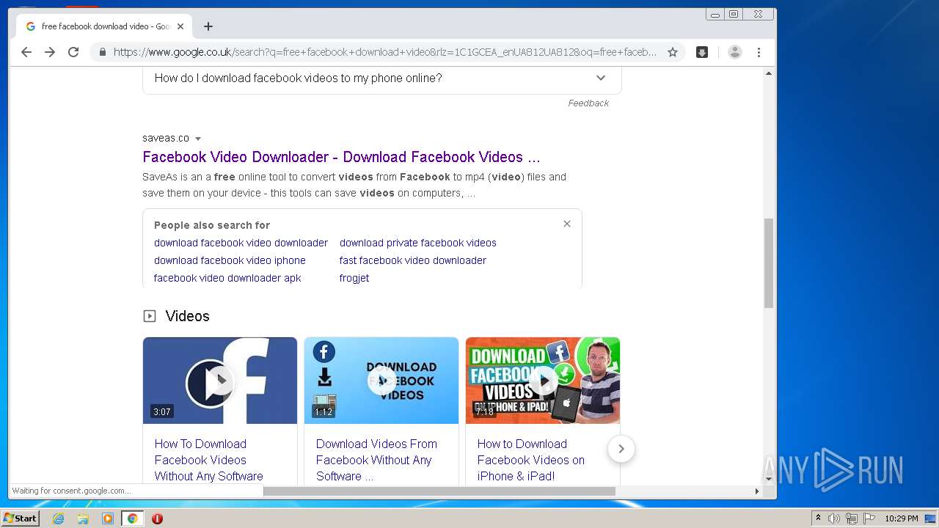Launch Internet Explorer from the taskbar
The width and height of the screenshot is (939, 528).
58,518
